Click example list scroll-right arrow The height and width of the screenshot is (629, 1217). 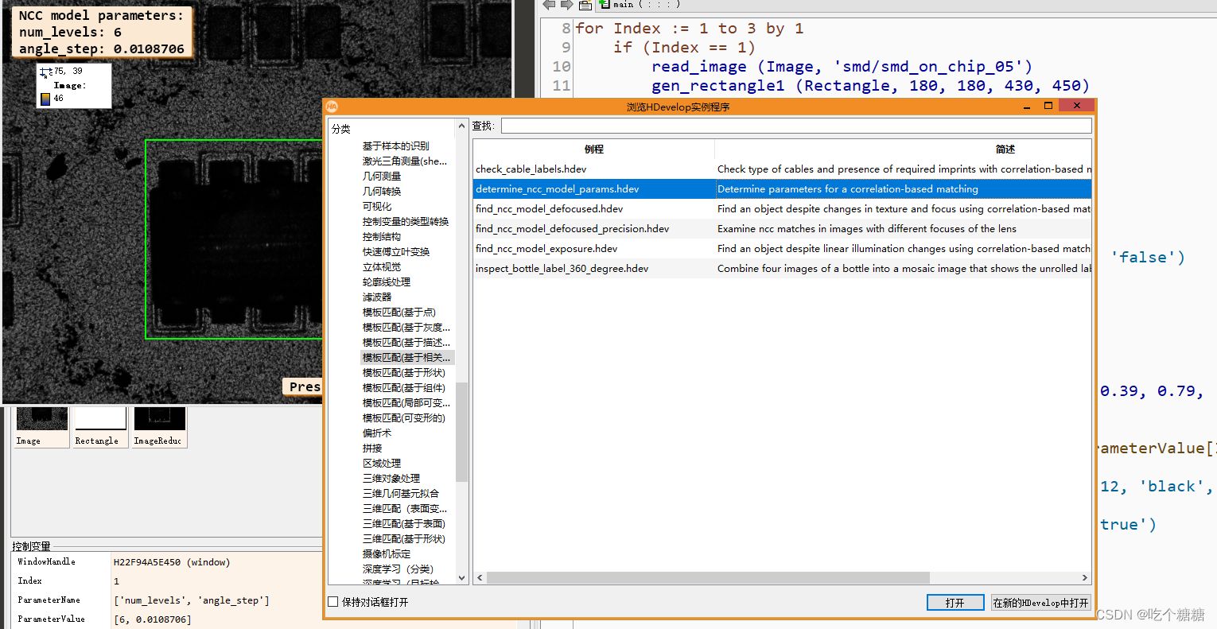click(1084, 577)
